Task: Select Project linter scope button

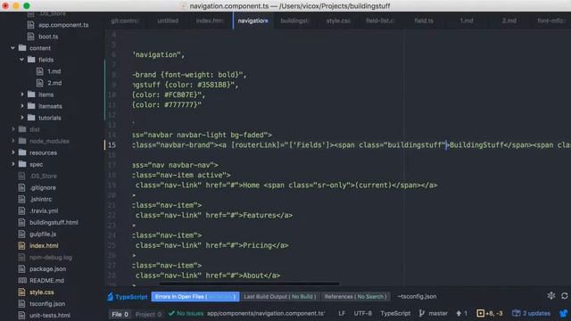Action: [148, 314]
